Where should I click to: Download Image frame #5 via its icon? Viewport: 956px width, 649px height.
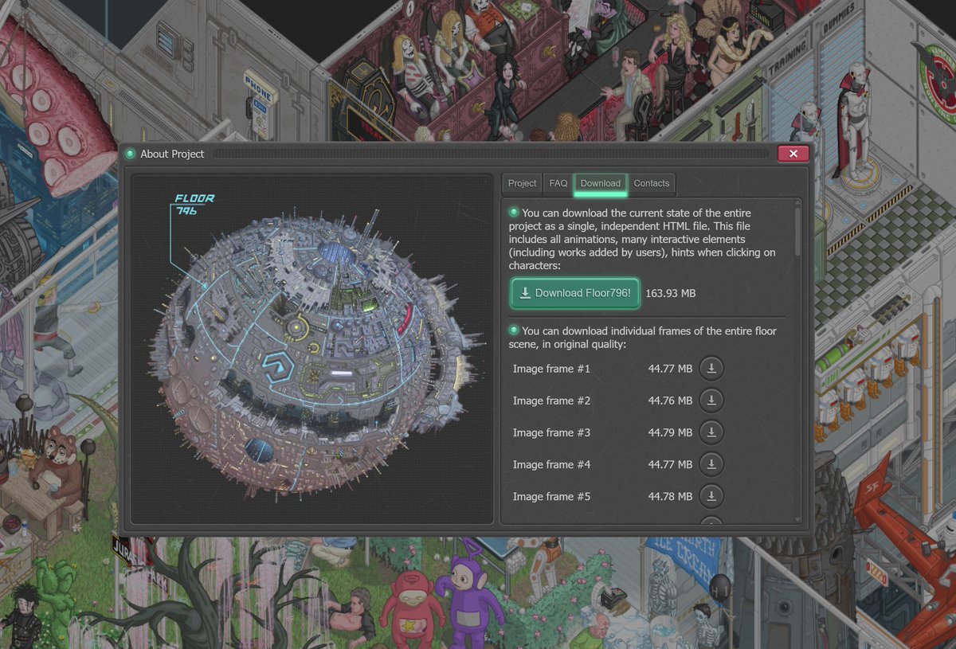(x=711, y=496)
